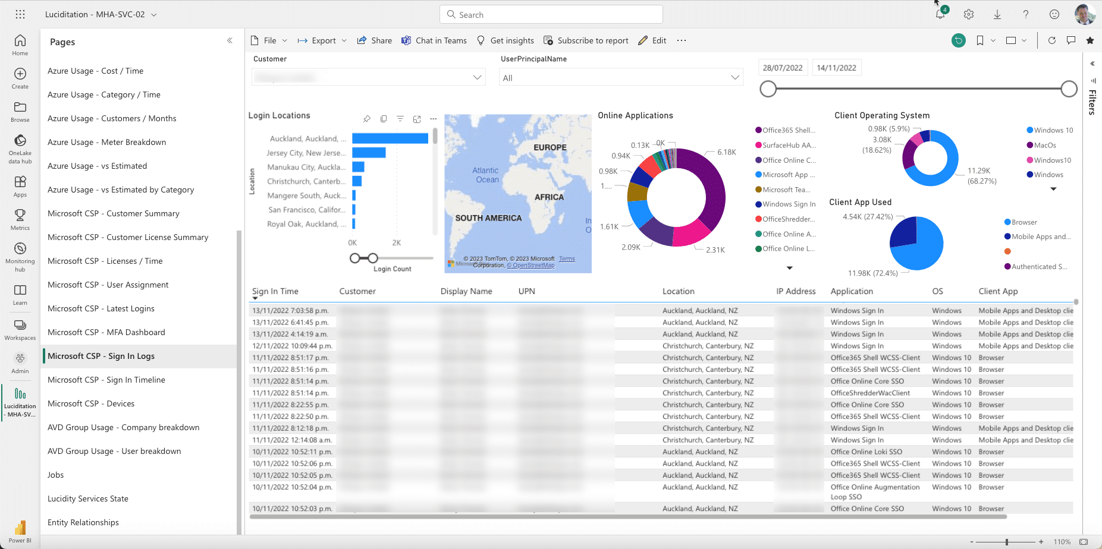The height and width of the screenshot is (549, 1102).
Task: Click Chat in Teams
Action: (x=434, y=40)
